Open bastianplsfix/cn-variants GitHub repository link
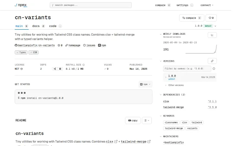234x146 pixels. click(35, 45)
